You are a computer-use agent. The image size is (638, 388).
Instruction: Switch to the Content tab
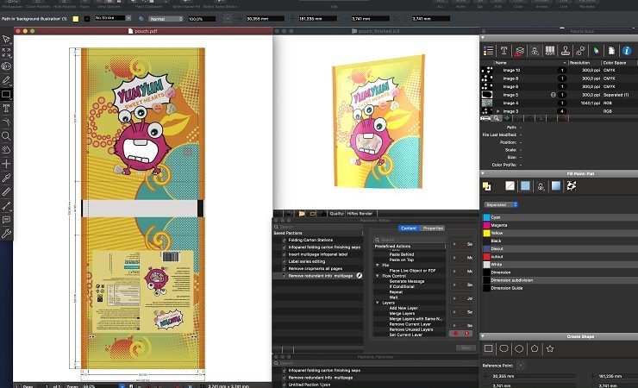click(x=409, y=228)
